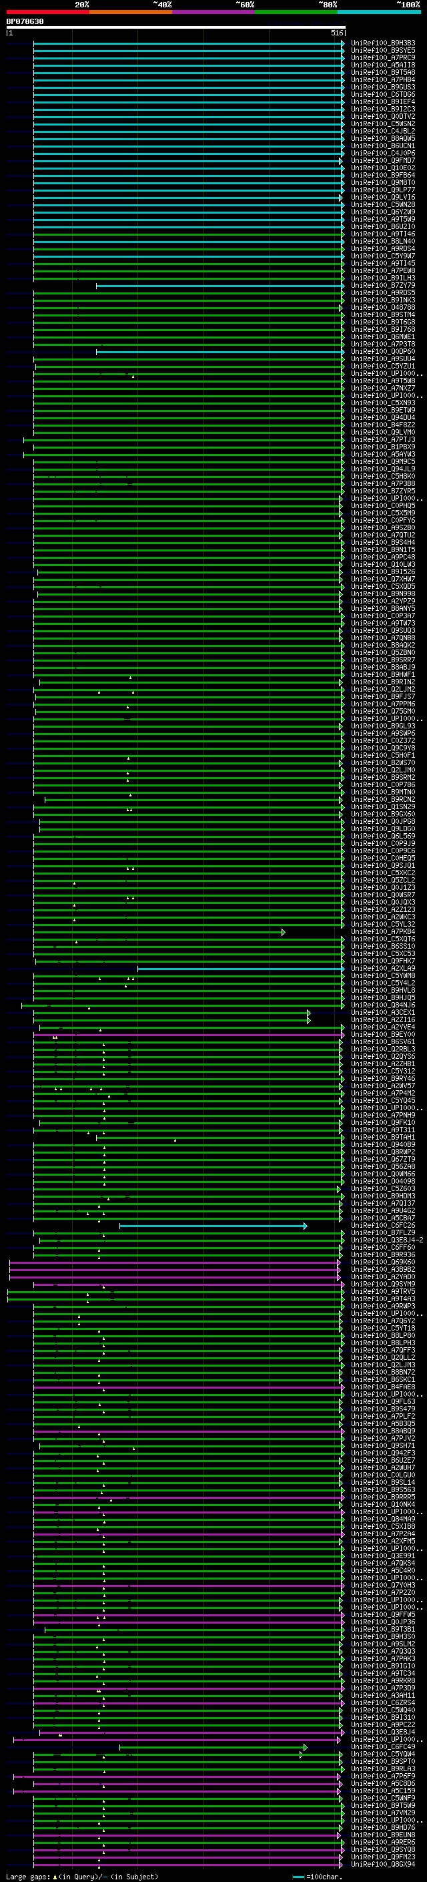Select the UniRef100_A7QTU2 label
Image resolution: width=427 pixels, height=1882 pixels.
[382, 535]
